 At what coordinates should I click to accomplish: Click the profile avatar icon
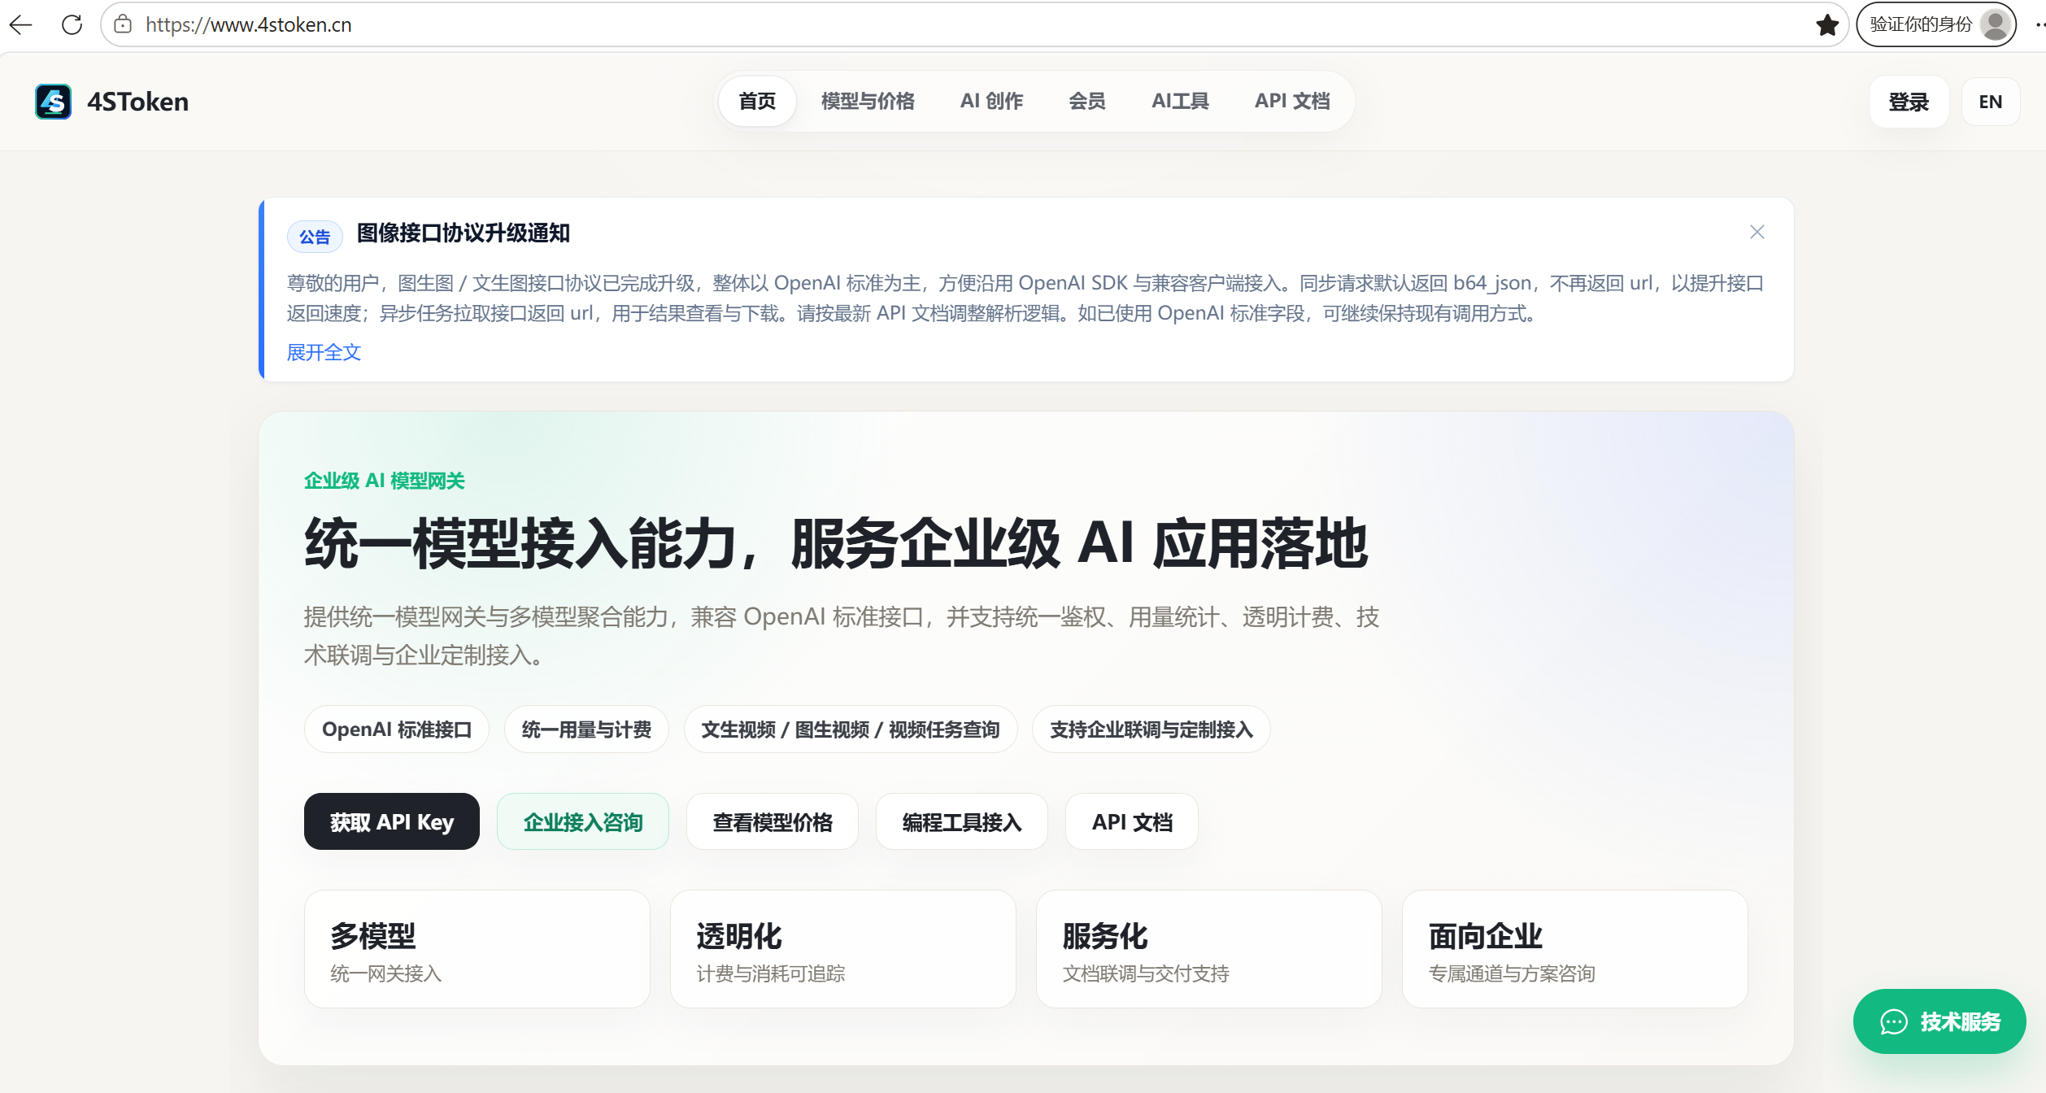tap(1994, 24)
